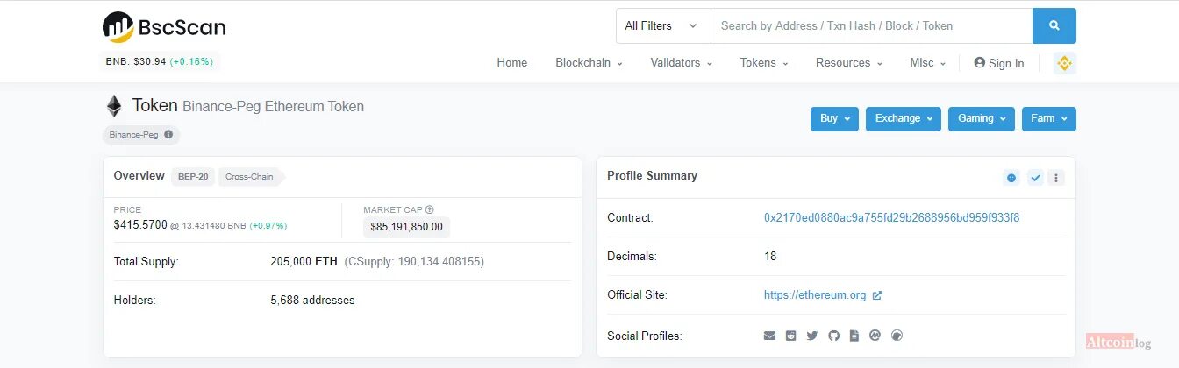Click the checkmark icon in Profile Summary

click(x=1035, y=178)
